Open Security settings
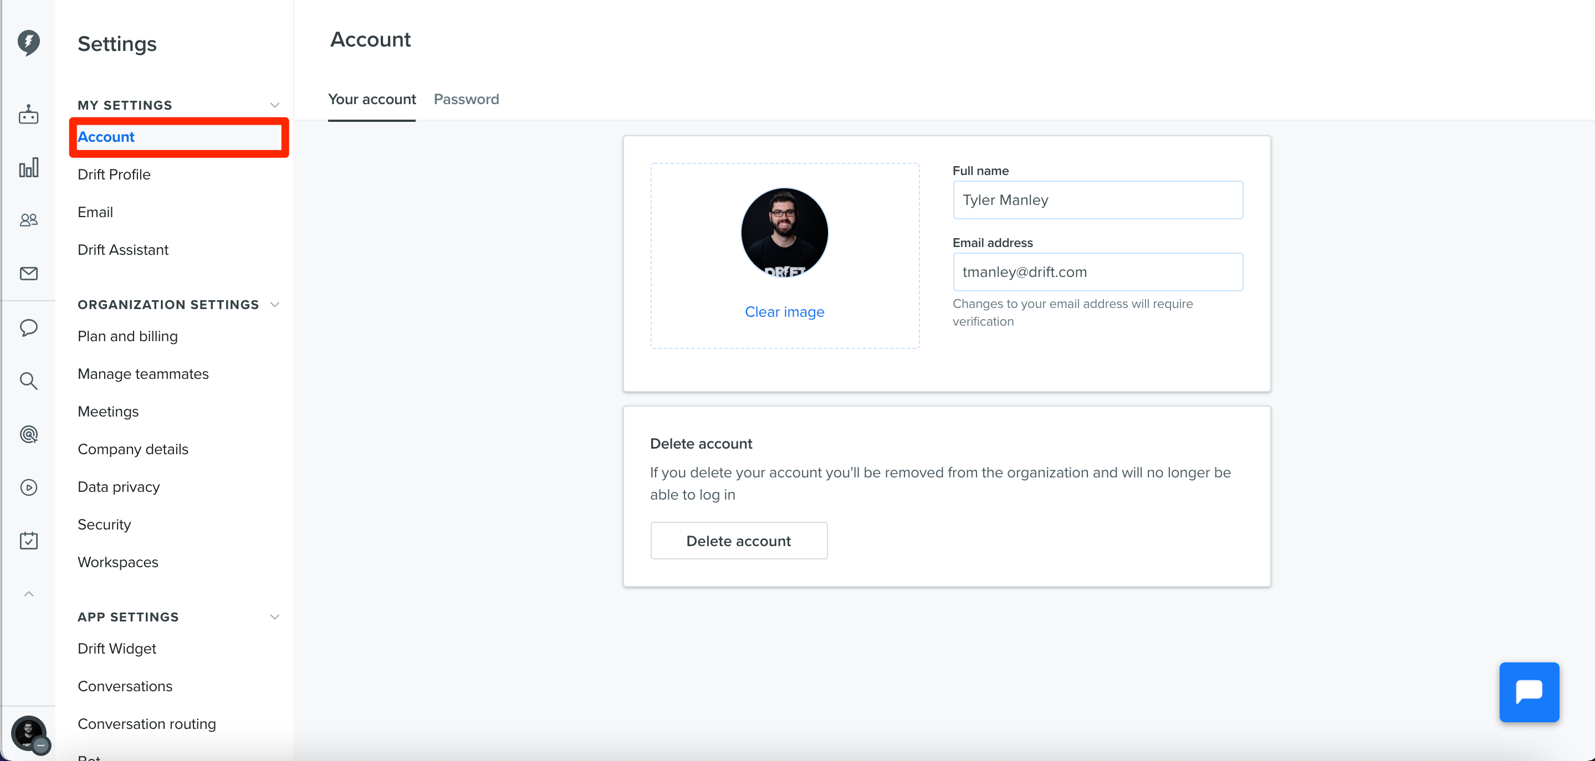Image resolution: width=1595 pixels, height=761 pixels. (x=104, y=525)
